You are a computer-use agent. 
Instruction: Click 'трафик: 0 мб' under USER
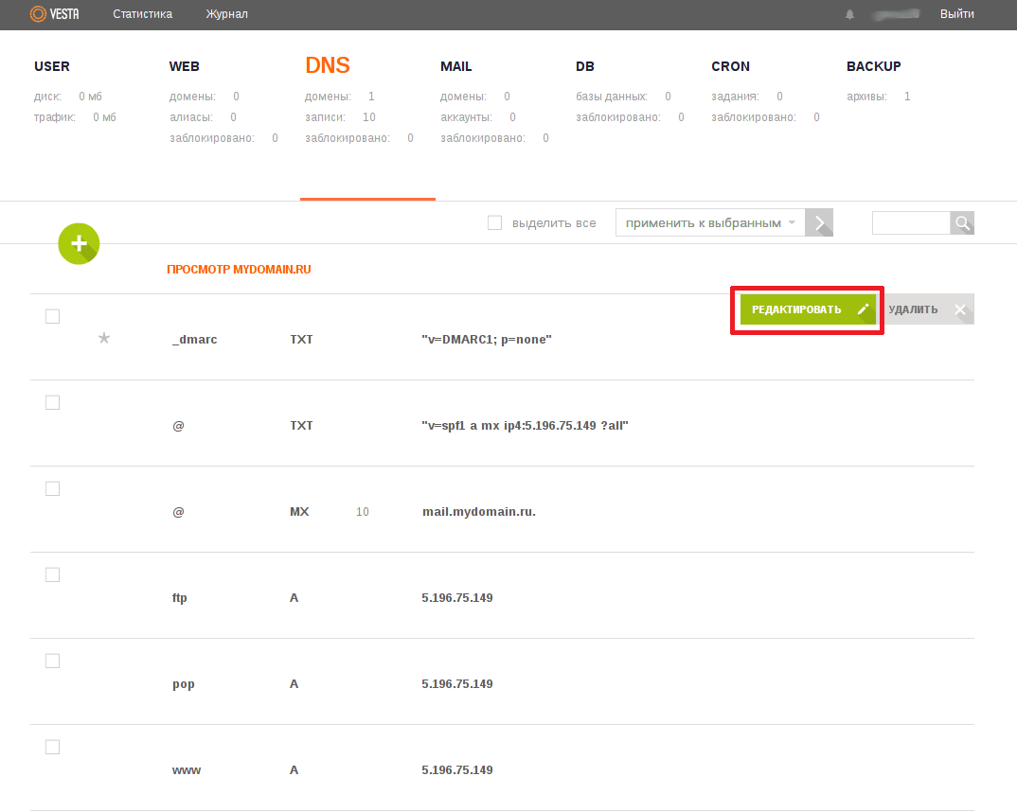[x=75, y=117]
